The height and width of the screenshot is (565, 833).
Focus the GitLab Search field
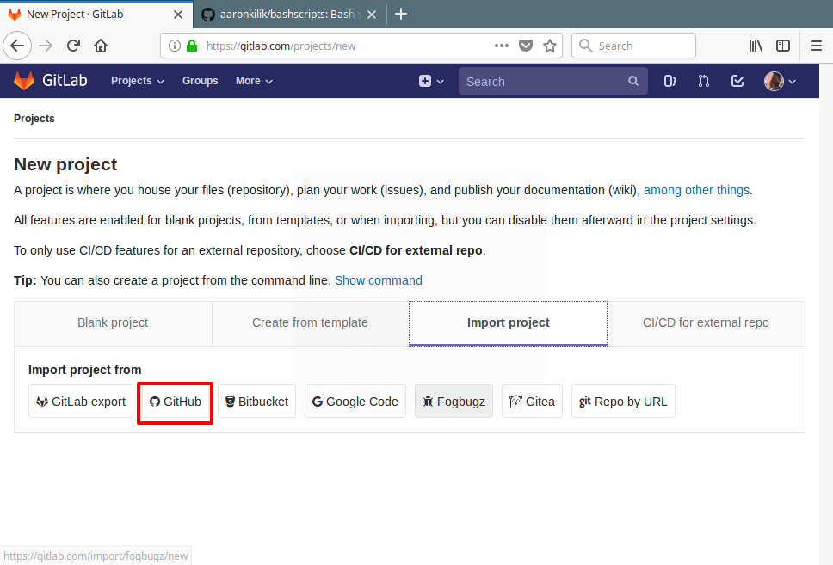[x=552, y=81]
